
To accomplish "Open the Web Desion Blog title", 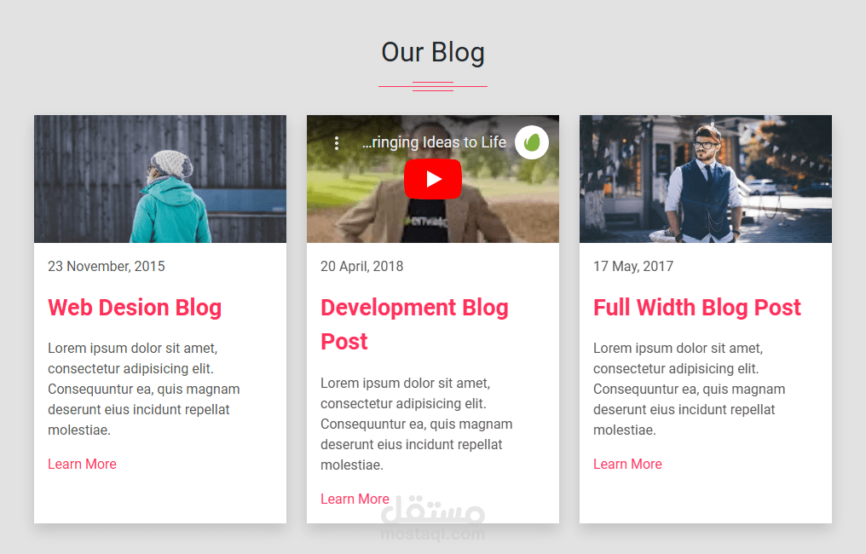I will tap(135, 307).
